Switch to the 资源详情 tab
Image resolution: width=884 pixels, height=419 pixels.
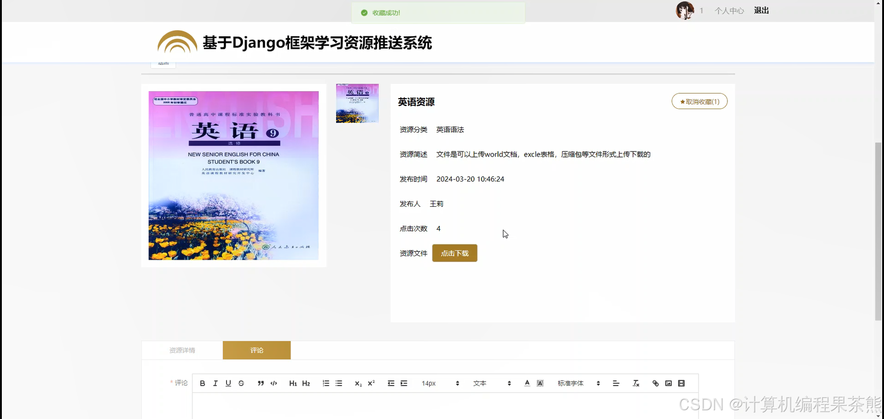coord(182,350)
